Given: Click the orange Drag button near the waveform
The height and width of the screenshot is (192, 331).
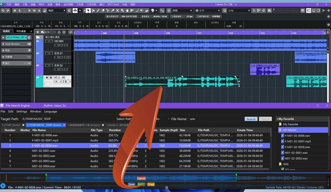Looking at the screenshot, I should click(151, 184).
